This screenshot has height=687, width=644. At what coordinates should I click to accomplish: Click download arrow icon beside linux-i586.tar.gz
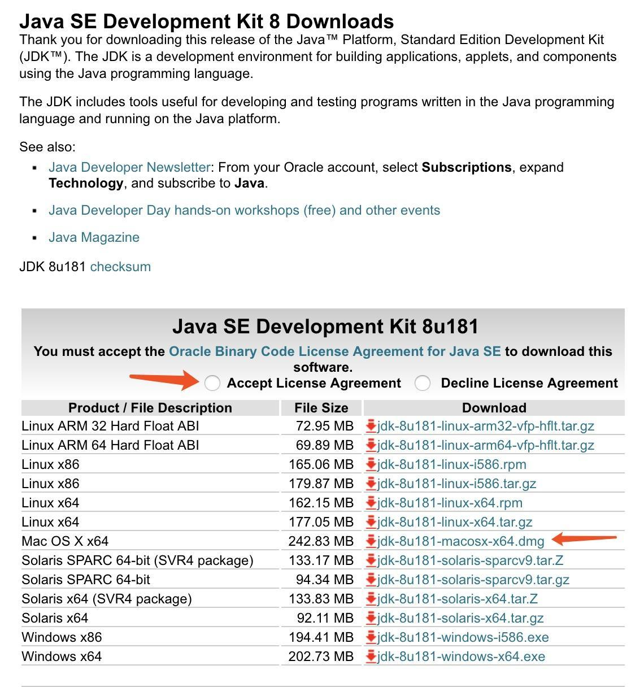click(x=371, y=484)
